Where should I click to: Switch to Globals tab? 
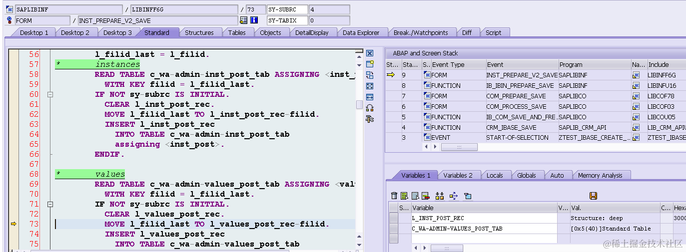pyautogui.click(x=527, y=175)
